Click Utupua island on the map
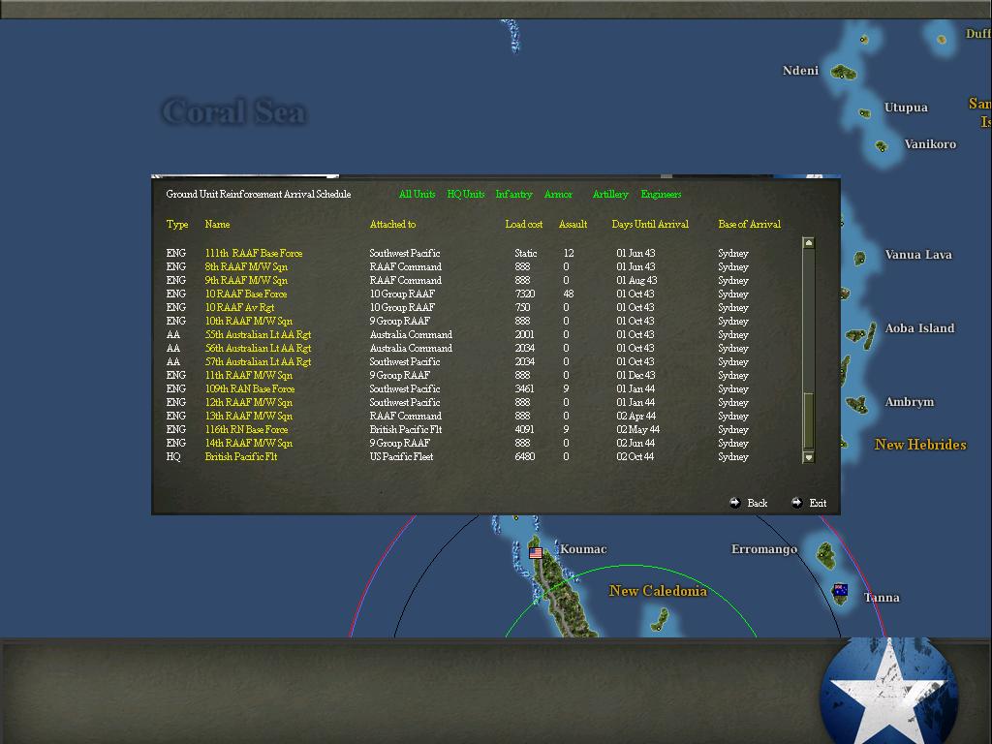This screenshot has width=992, height=744. [864, 113]
